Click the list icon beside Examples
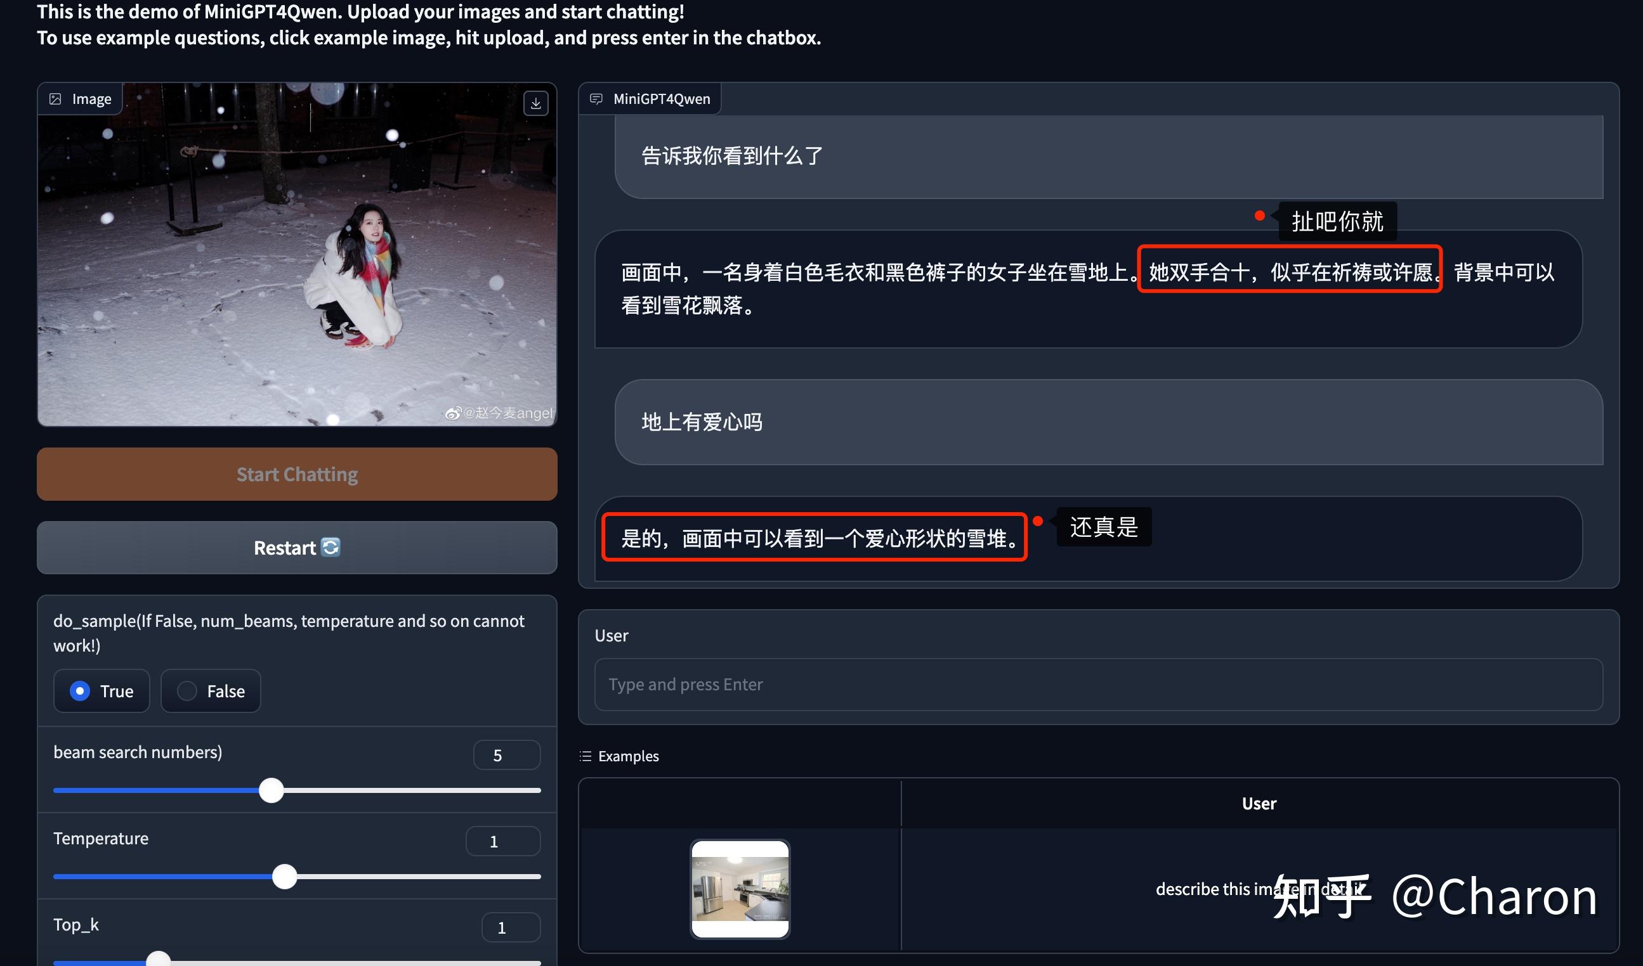This screenshot has height=966, width=1643. [585, 756]
